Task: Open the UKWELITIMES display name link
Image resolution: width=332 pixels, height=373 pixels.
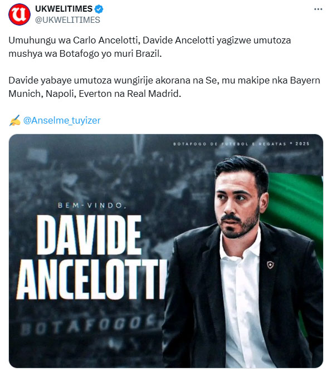Action: click(64, 9)
